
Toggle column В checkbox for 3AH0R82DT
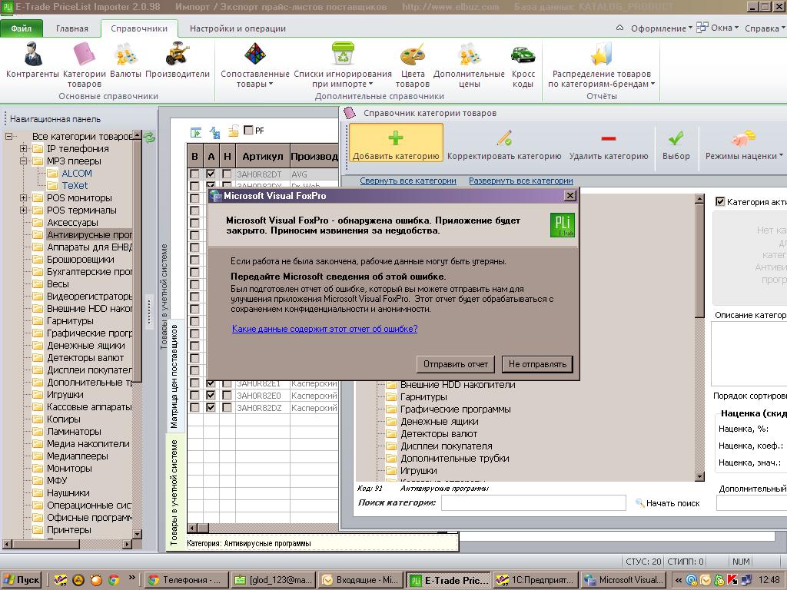pyautogui.click(x=194, y=174)
